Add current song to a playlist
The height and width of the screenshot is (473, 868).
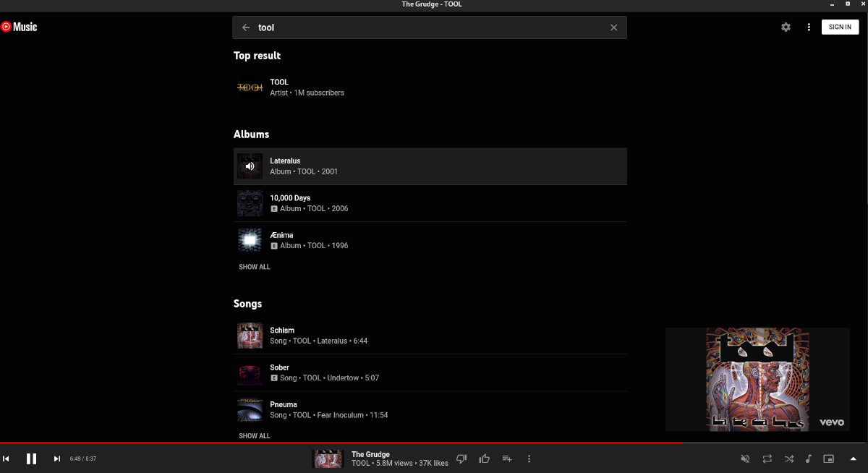click(x=507, y=459)
